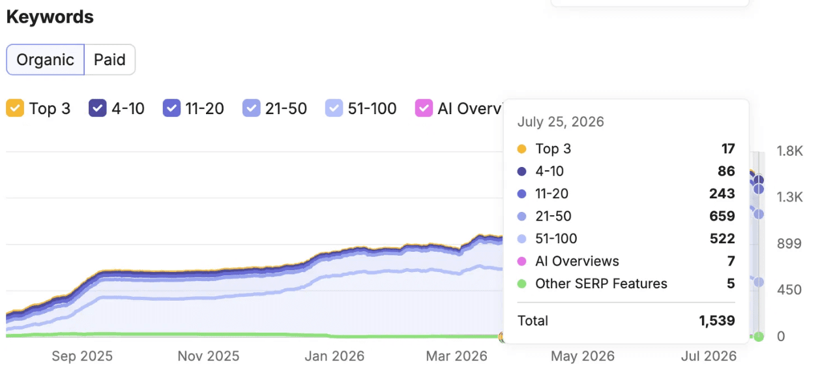
Task: Click the Jan 2026 axis label
Action: click(x=334, y=356)
